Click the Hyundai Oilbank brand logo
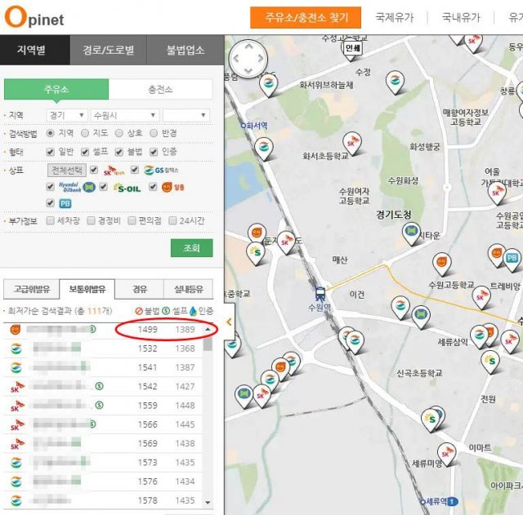This screenshot has height=515, width=523. pyautogui.click(x=71, y=187)
